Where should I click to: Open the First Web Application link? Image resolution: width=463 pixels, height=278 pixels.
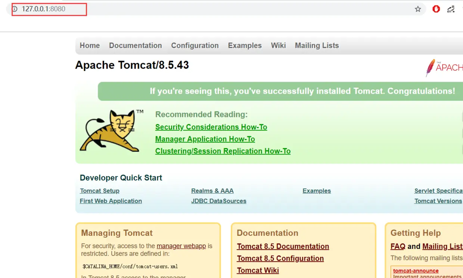tap(111, 201)
